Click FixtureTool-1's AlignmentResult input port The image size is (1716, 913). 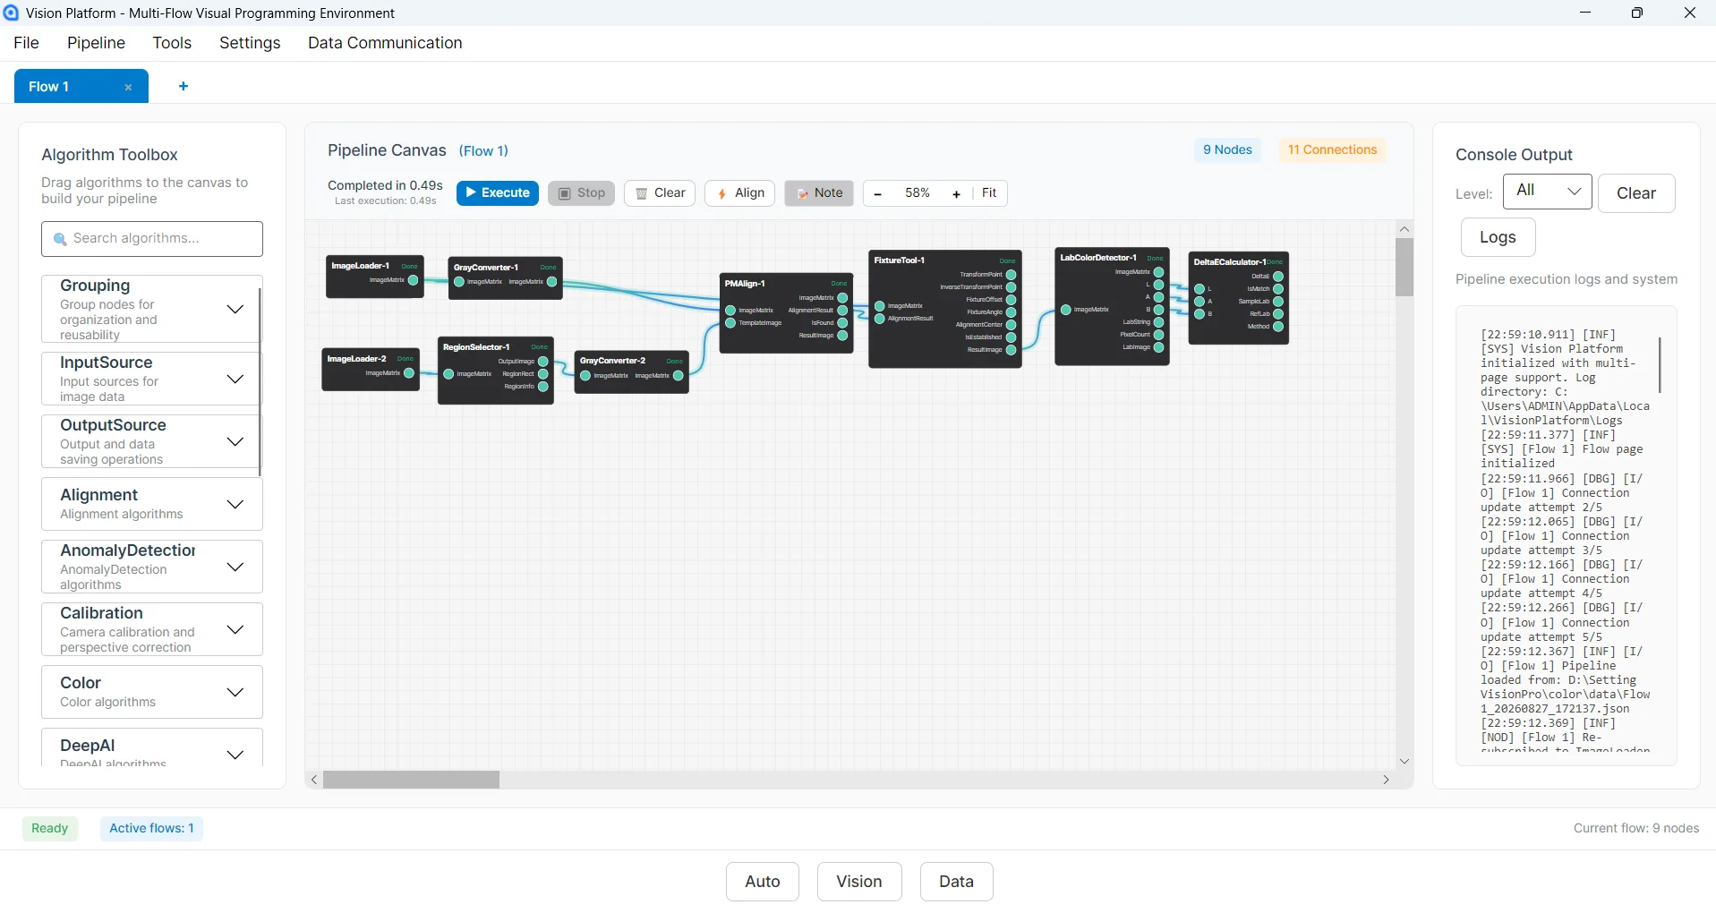click(x=880, y=319)
